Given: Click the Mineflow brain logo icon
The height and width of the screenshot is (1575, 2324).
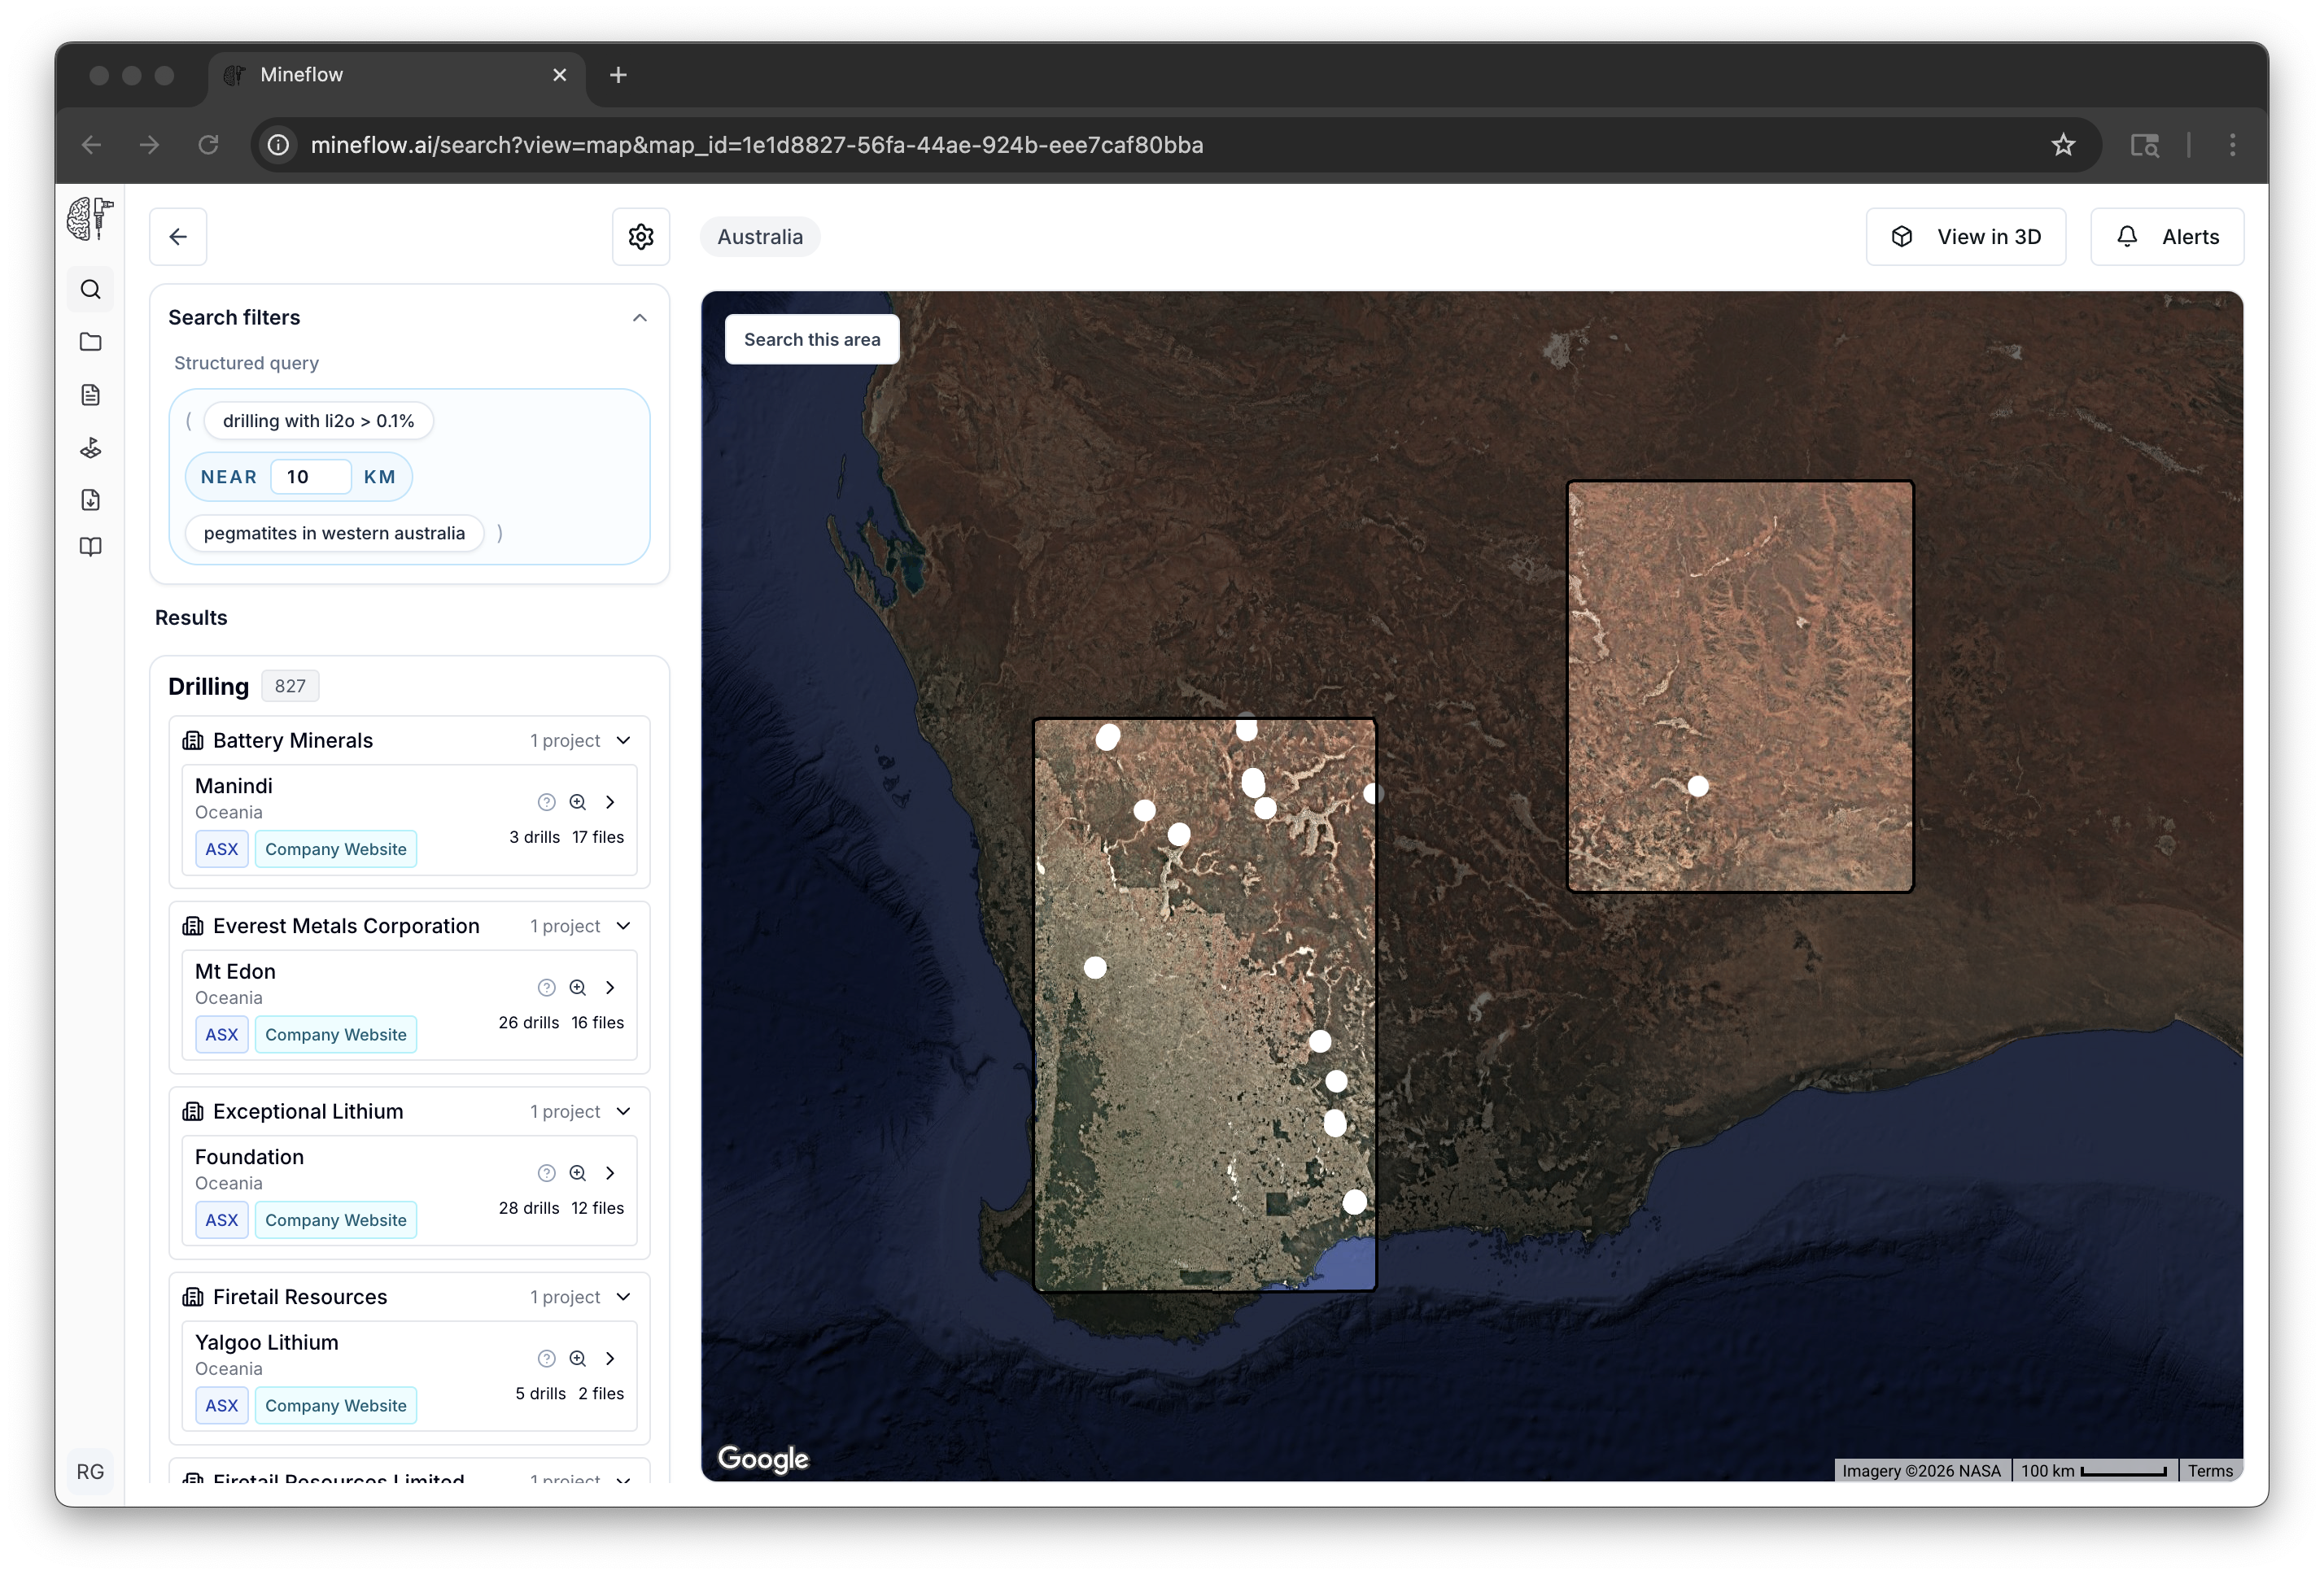Looking at the screenshot, I should tap(90, 219).
